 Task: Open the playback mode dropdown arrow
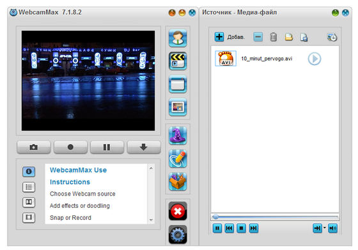tap(325, 228)
